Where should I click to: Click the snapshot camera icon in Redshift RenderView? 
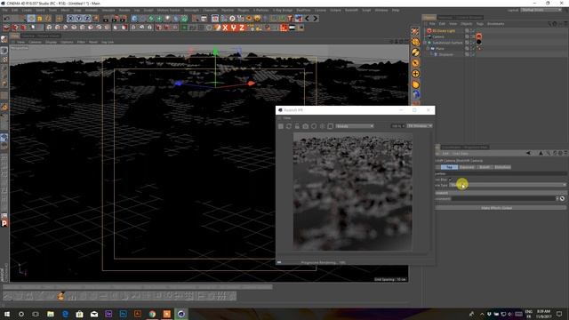[306, 126]
